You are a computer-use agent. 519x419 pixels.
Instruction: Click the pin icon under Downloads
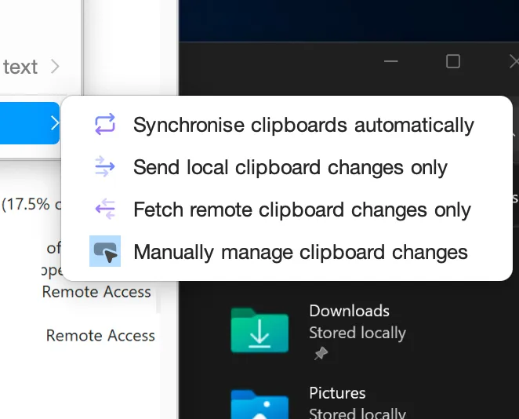(x=321, y=353)
